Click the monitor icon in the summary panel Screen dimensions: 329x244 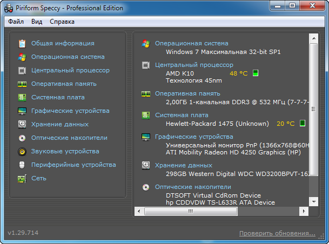click(146, 137)
